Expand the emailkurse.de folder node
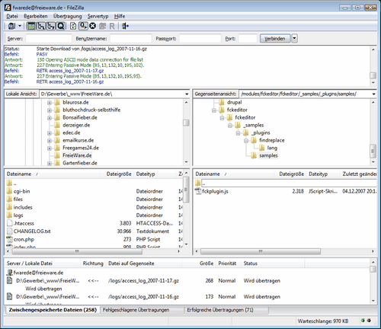Viewport: 381px width, 329px height. point(50,141)
